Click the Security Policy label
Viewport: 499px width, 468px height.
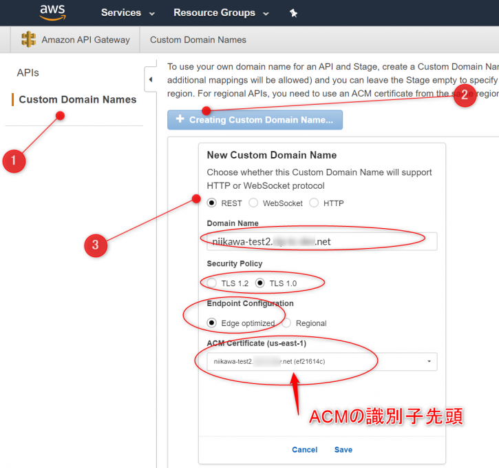coord(235,263)
